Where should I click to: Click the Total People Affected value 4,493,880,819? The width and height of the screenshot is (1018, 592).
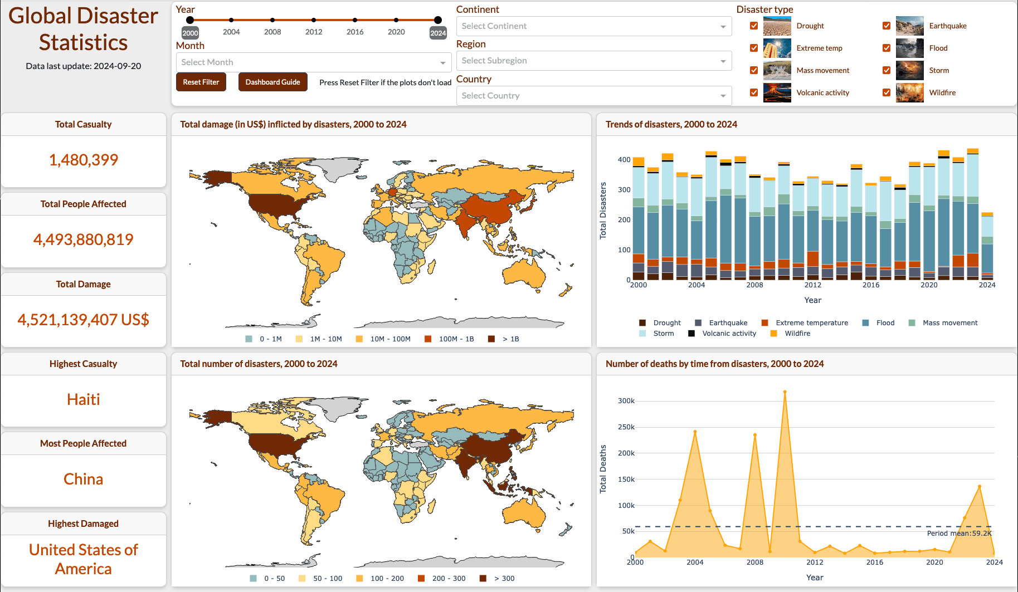[x=84, y=240]
